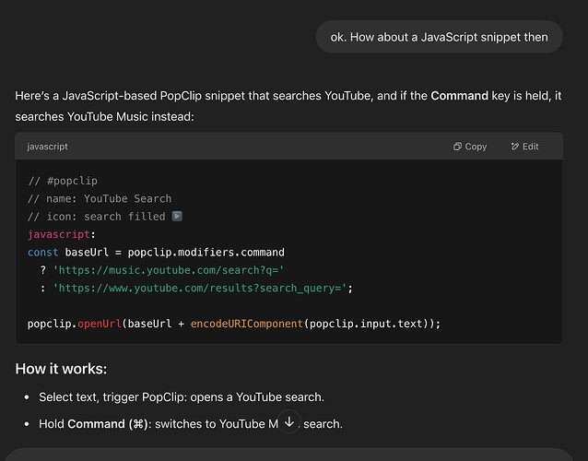Click the play emoji in icon comment

pos(177,216)
